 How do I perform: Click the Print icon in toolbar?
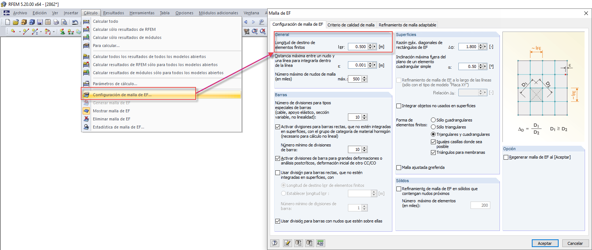[56, 22]
